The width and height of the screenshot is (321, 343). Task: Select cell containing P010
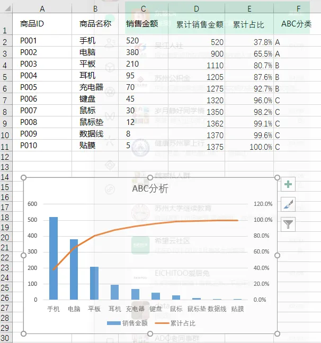pos(42,146)
